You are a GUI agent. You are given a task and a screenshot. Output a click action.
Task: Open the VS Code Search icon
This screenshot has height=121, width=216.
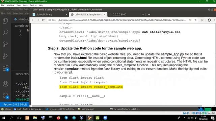5,32
